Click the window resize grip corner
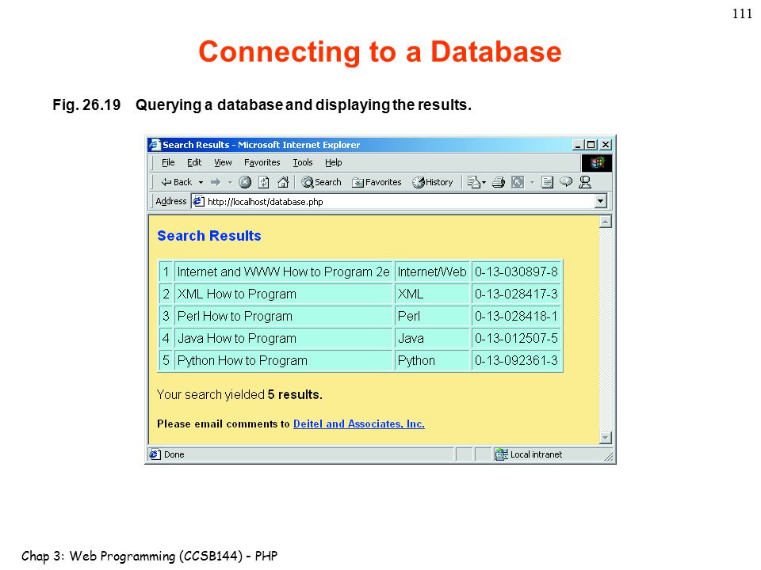Viewport: 761px width, 570px height. pos(608,456)
